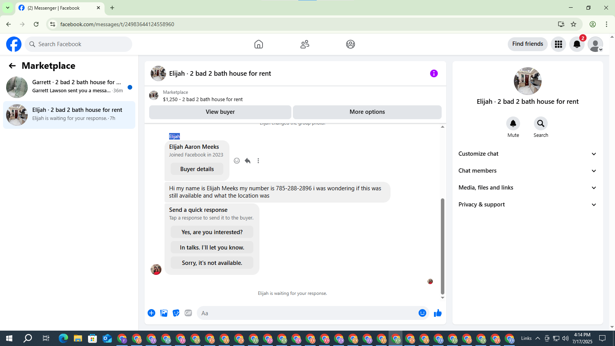This screenshot has width=615, height=346.
Task: Open Outlook from the taskbar
Action: pyautogui.click(x=107, y=338)
